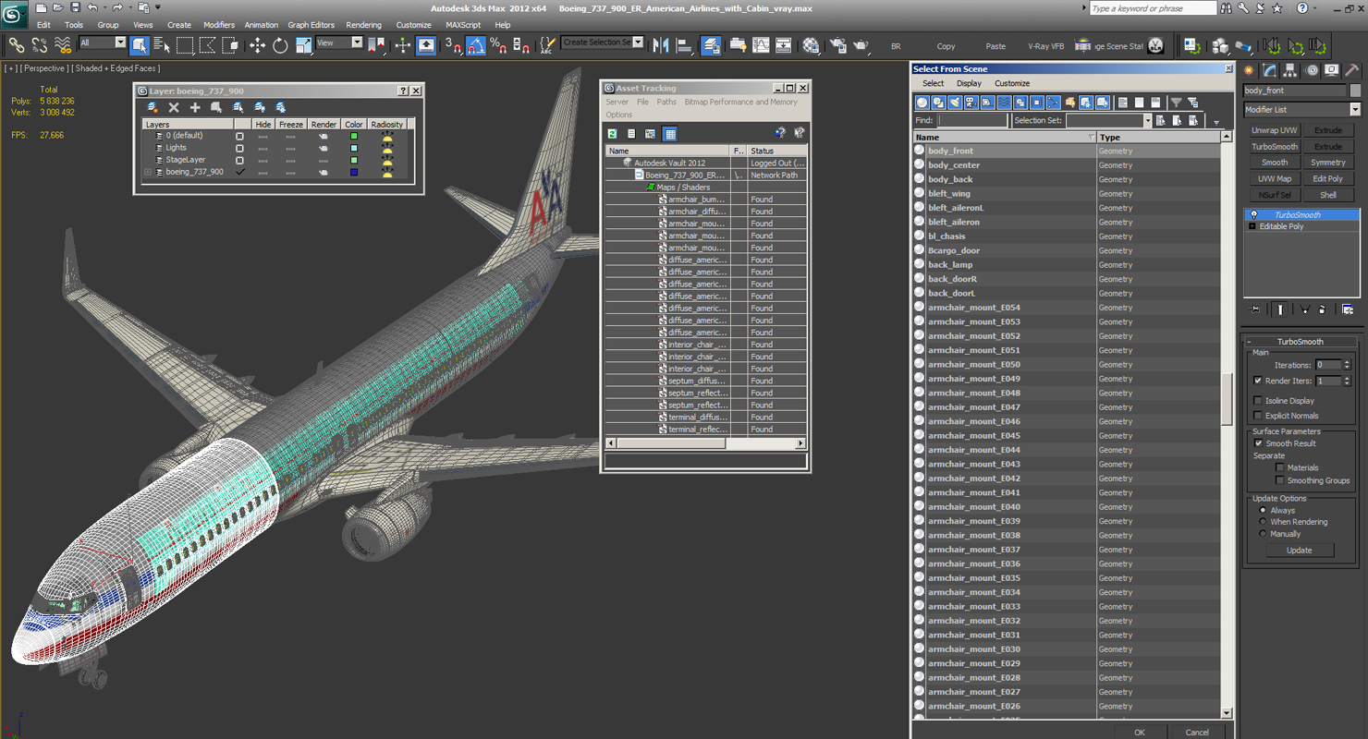
Task: Expand boeing_737_900 layer in Layer dialog
Action: pos(148,172)
